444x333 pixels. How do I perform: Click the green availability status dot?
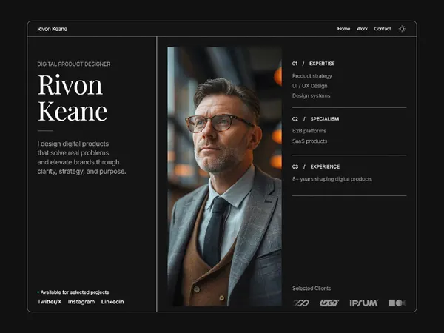pyautogui.click(x=38, y=292)
